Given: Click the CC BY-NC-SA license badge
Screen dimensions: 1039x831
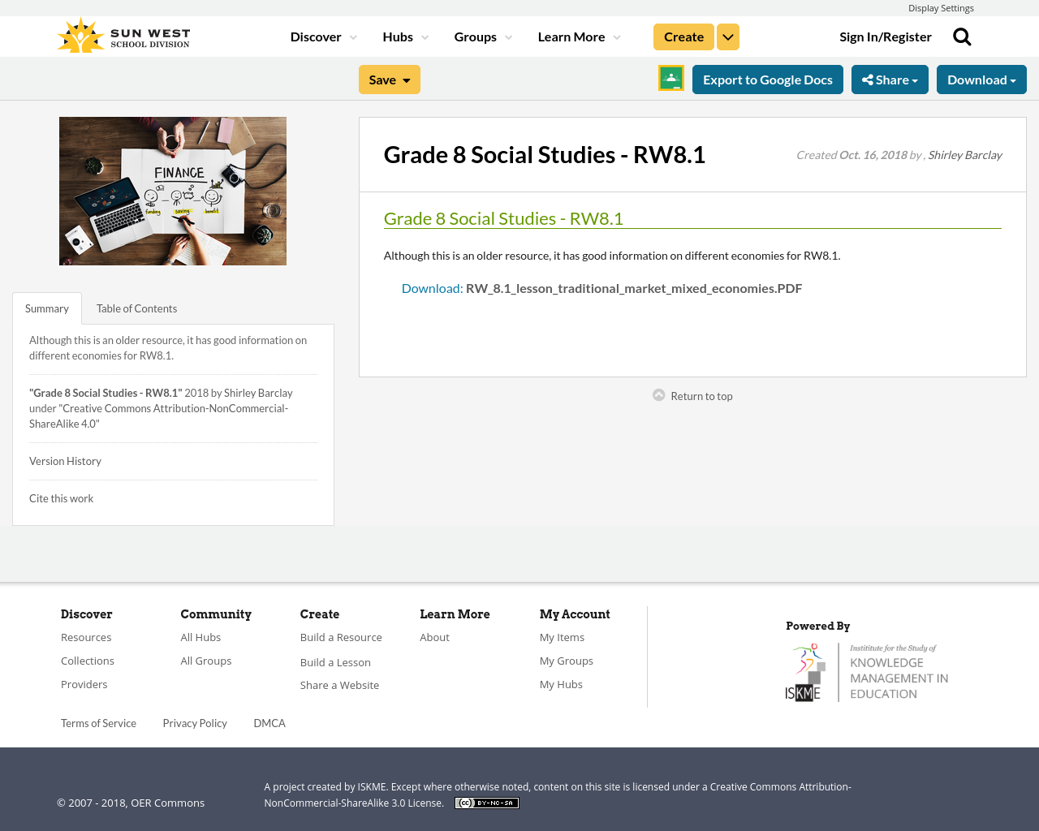Looking at the screenshot, I should [x=486, y=802].
